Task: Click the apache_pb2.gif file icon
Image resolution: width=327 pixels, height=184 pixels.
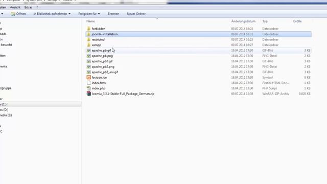Action: (x=88, y=61)
